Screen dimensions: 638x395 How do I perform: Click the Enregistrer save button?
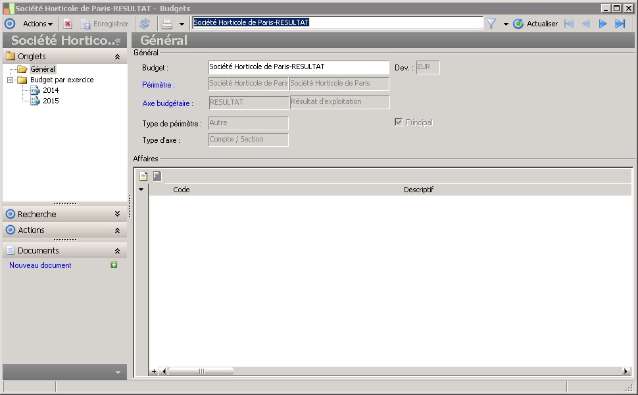click(105, 24)
